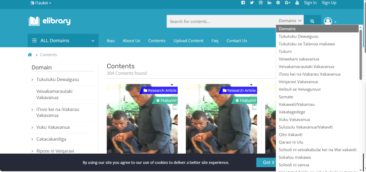This screenshot has width=366, height=172.
Task: Open the Google Plus social icon
Action: (x=288, y=3)
